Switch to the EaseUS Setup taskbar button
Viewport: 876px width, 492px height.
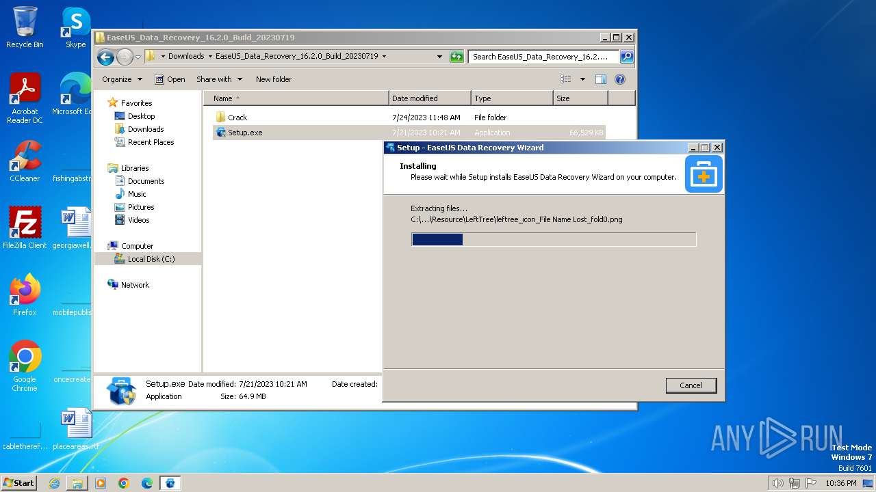[x=170, y=483]
